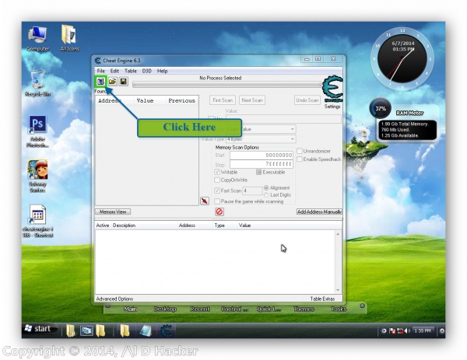467x360 pixels.
Task: Click the Cheat Engine taskbar icon
Action: point(166,330)
